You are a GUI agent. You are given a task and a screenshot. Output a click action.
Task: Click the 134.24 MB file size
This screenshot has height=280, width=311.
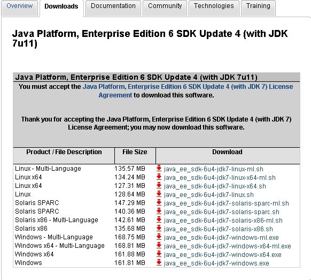click(x=130, y=177)
